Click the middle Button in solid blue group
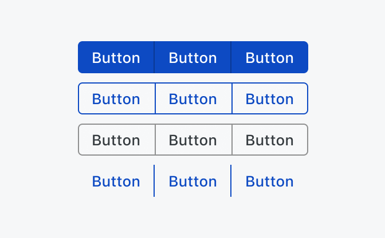The image size is (385, 238). click(x=193, y=57)
